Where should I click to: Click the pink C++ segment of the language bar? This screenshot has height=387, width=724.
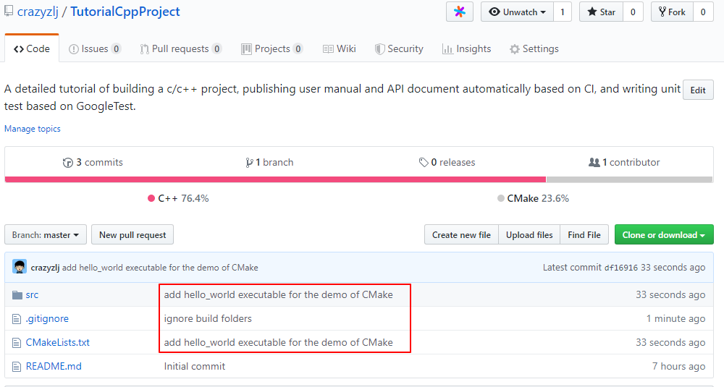pyautogui.click(x=275, y=179)
